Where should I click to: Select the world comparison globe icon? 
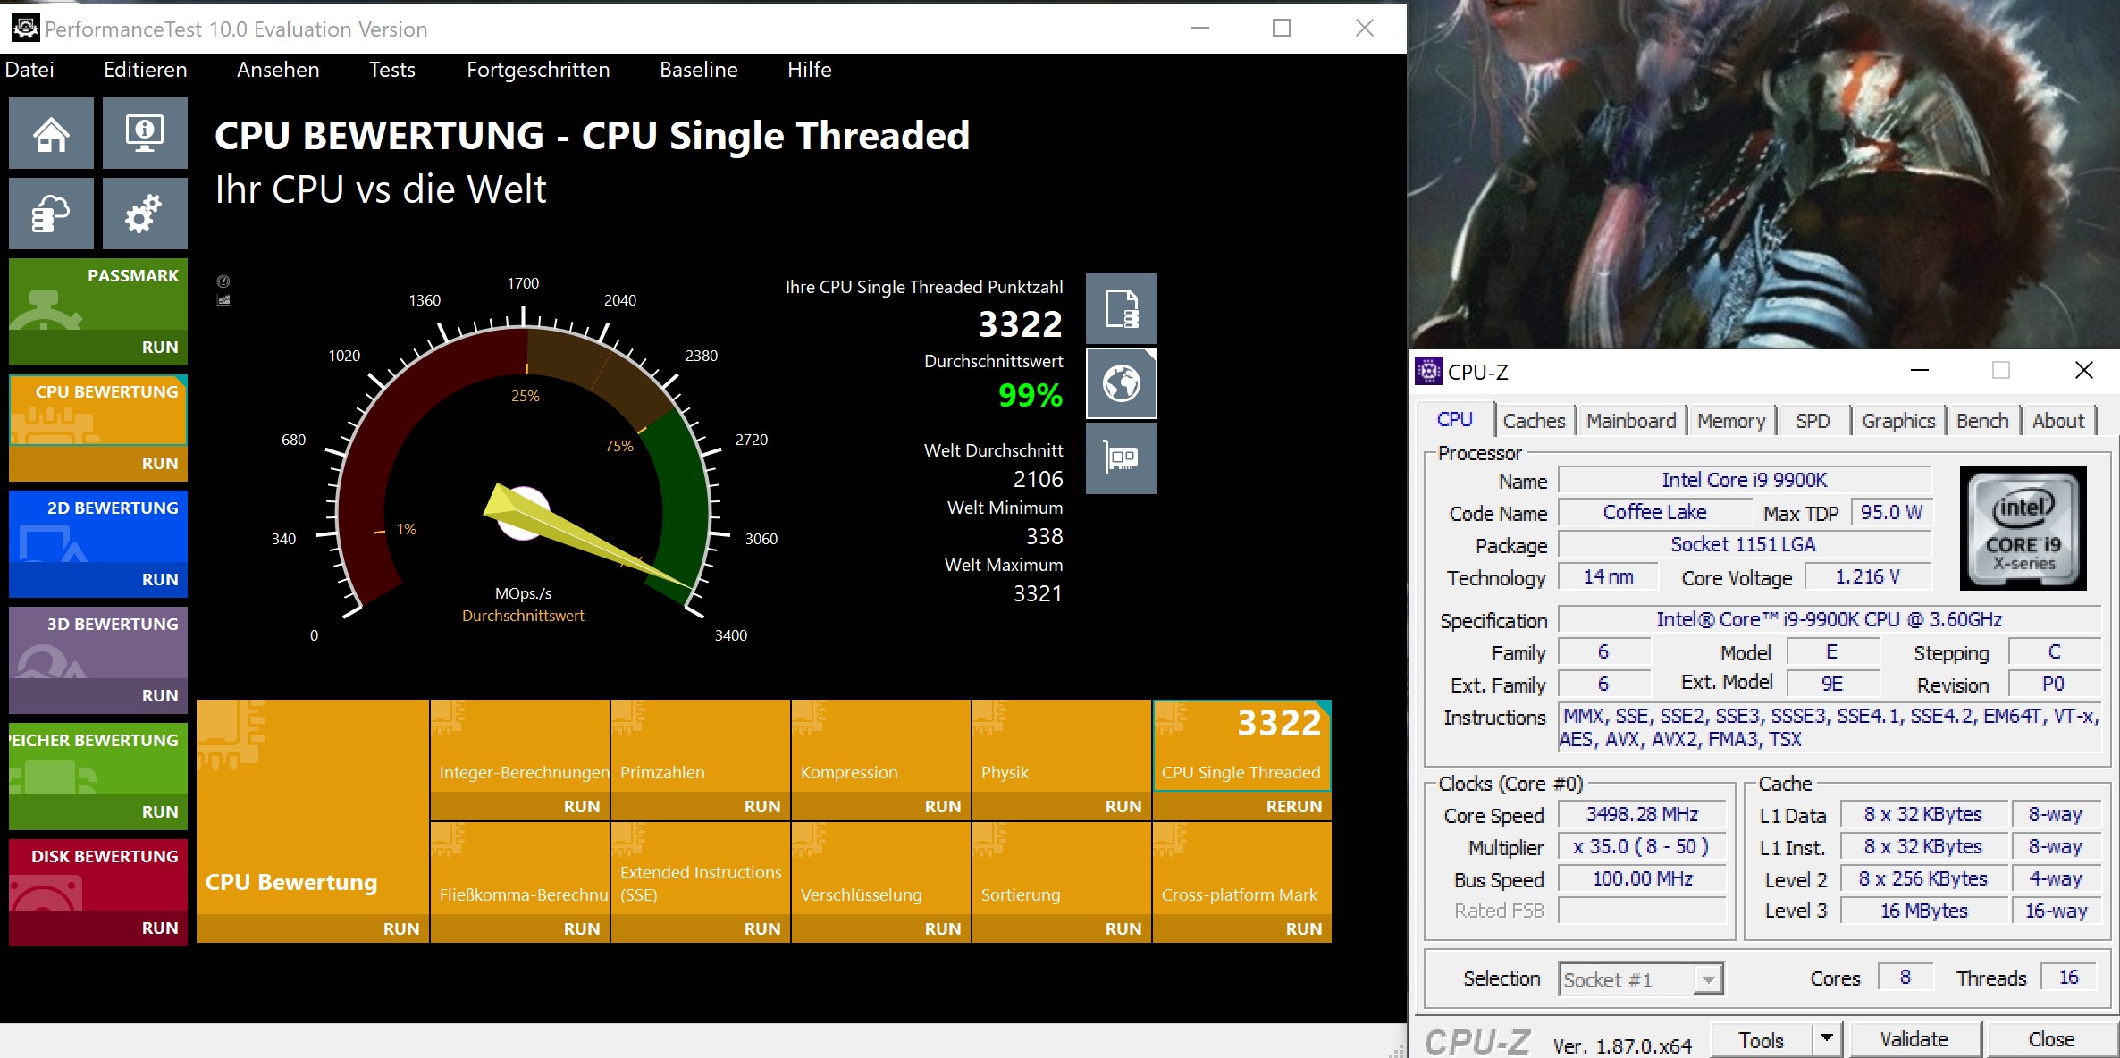(x=1121, y=383)
